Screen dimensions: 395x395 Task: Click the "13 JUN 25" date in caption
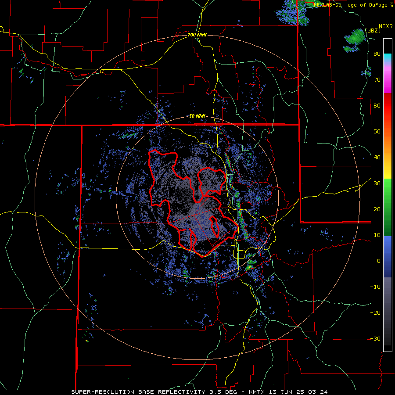(x=287, y=392)
